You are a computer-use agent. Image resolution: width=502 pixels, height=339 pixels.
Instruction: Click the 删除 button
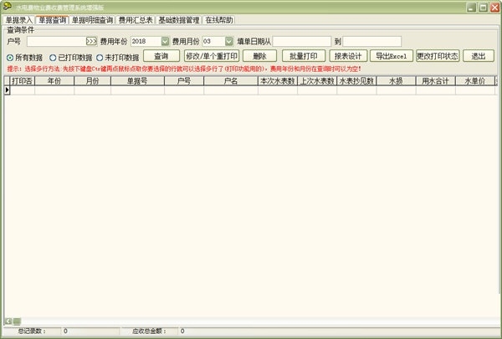259,56
